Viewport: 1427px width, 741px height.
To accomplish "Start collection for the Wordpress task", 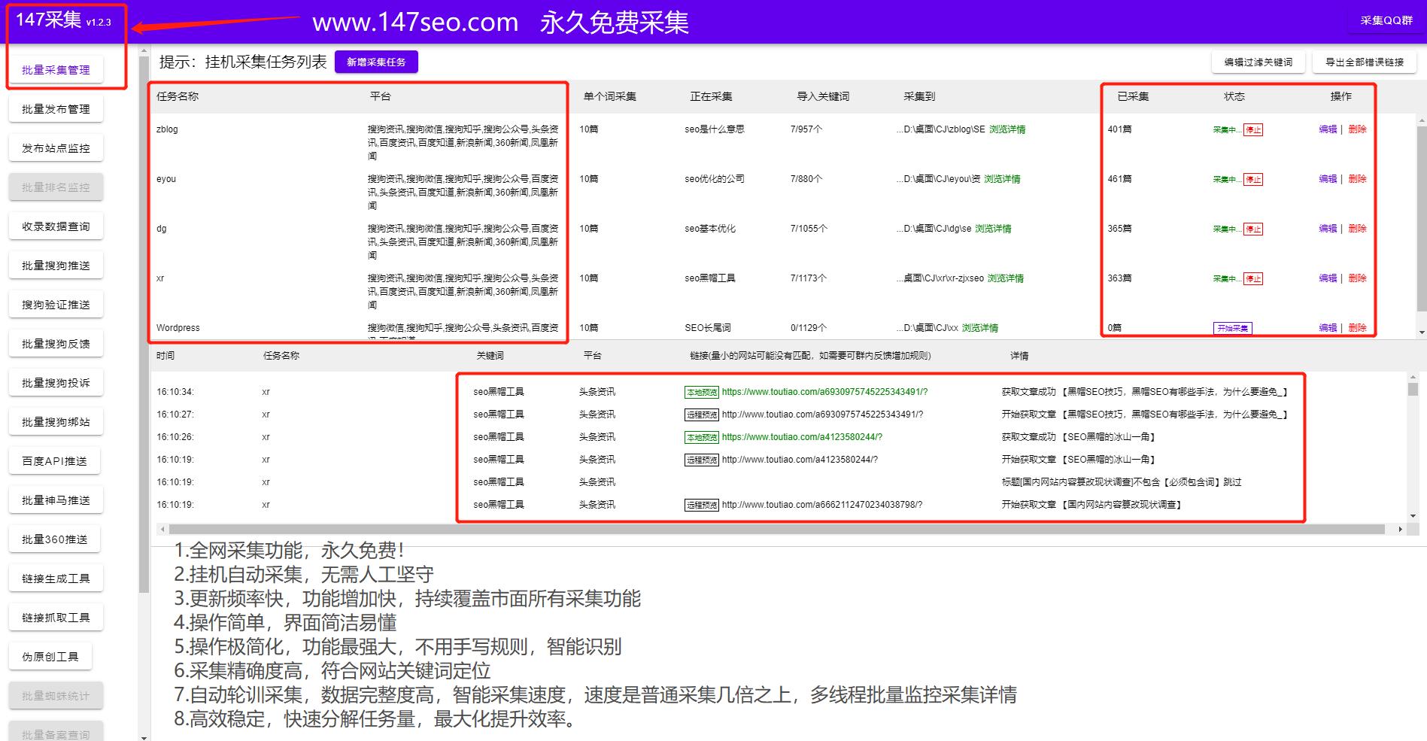I will [x=1233, y=328].
